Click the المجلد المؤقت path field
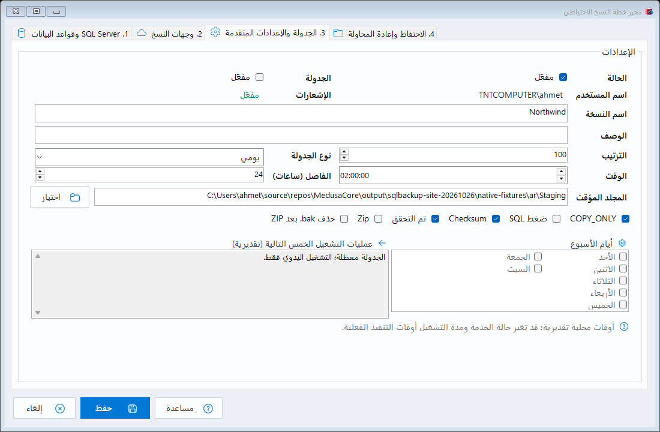This screenshot has width=660, height=432. pyautogui.click(x=331, y=197)
